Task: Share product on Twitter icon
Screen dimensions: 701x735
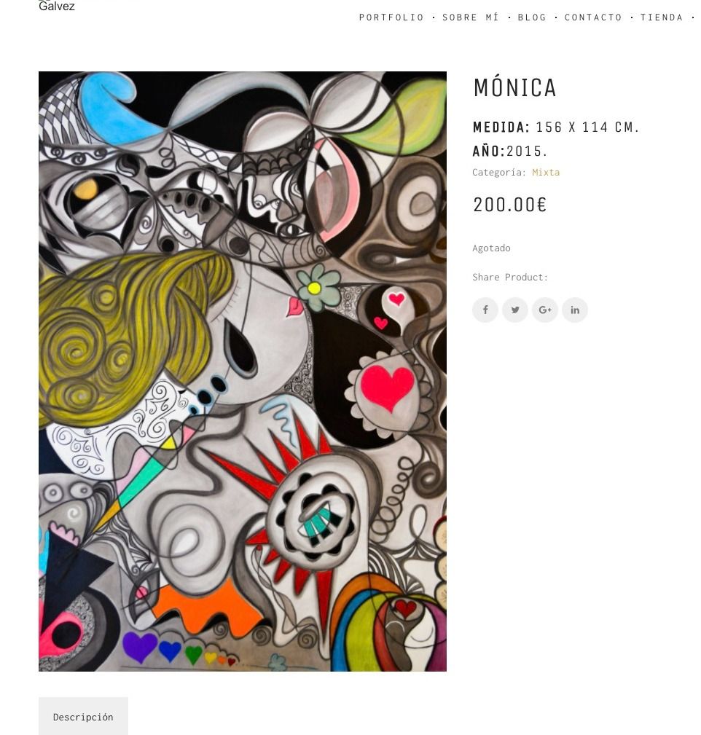Action: 515,310
